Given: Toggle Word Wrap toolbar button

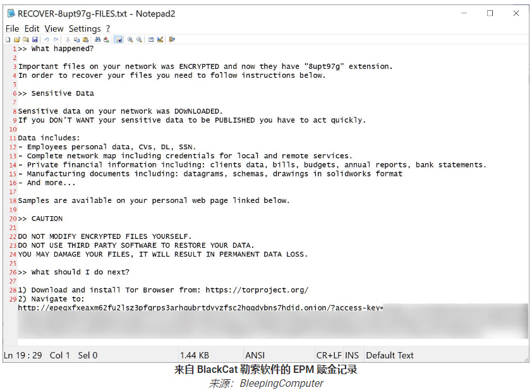Looking at the screenshot, I should point(118,40).
